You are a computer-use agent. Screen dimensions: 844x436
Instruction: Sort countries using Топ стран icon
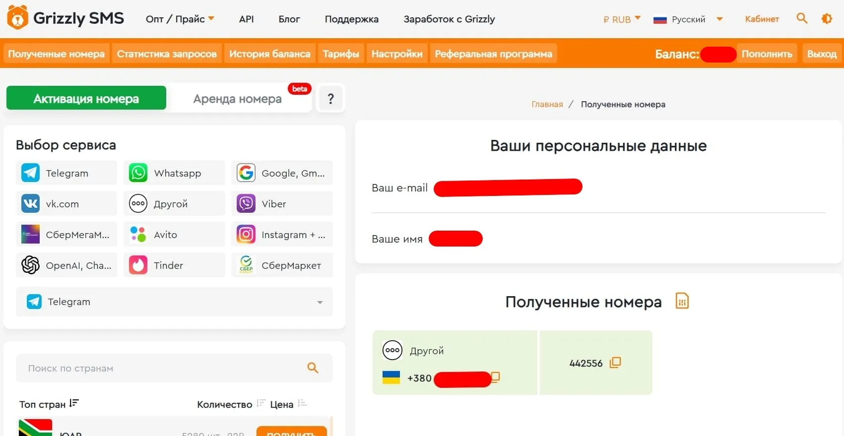tap(74, 403)
